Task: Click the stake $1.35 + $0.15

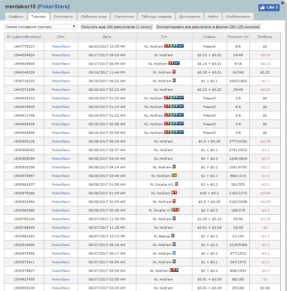Action: tap(209, 219)
